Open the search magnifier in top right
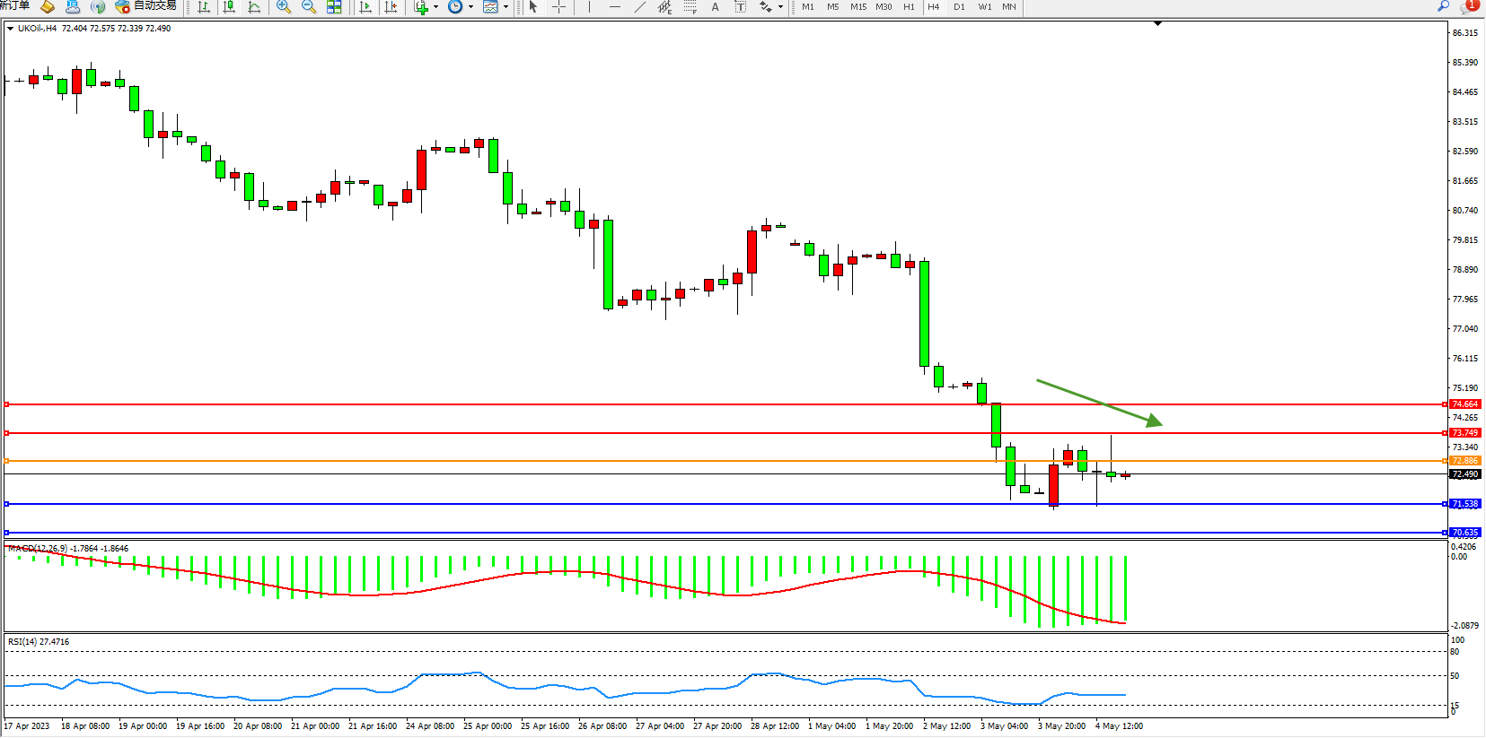1486x738 pixels. 1443,6
